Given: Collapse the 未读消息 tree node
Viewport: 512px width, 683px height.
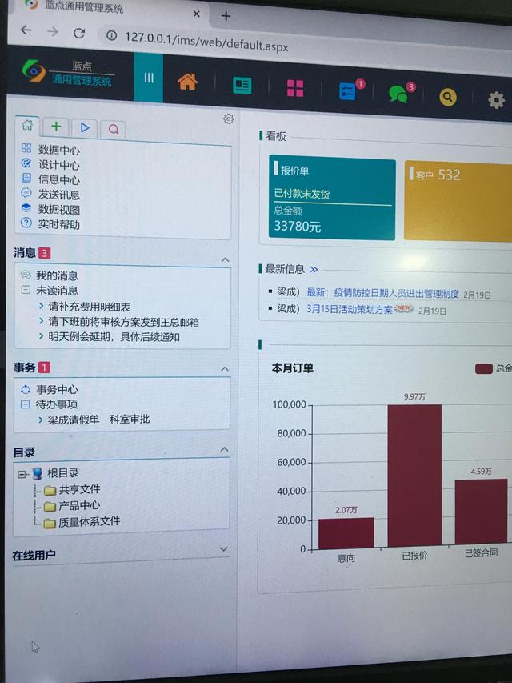Looking at the screenshot, I should click(26, 290).
